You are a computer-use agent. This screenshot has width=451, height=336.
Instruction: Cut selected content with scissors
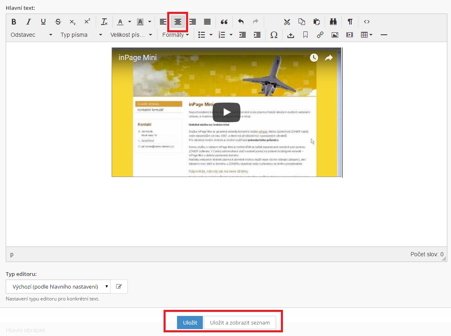[x=287, y=22]
